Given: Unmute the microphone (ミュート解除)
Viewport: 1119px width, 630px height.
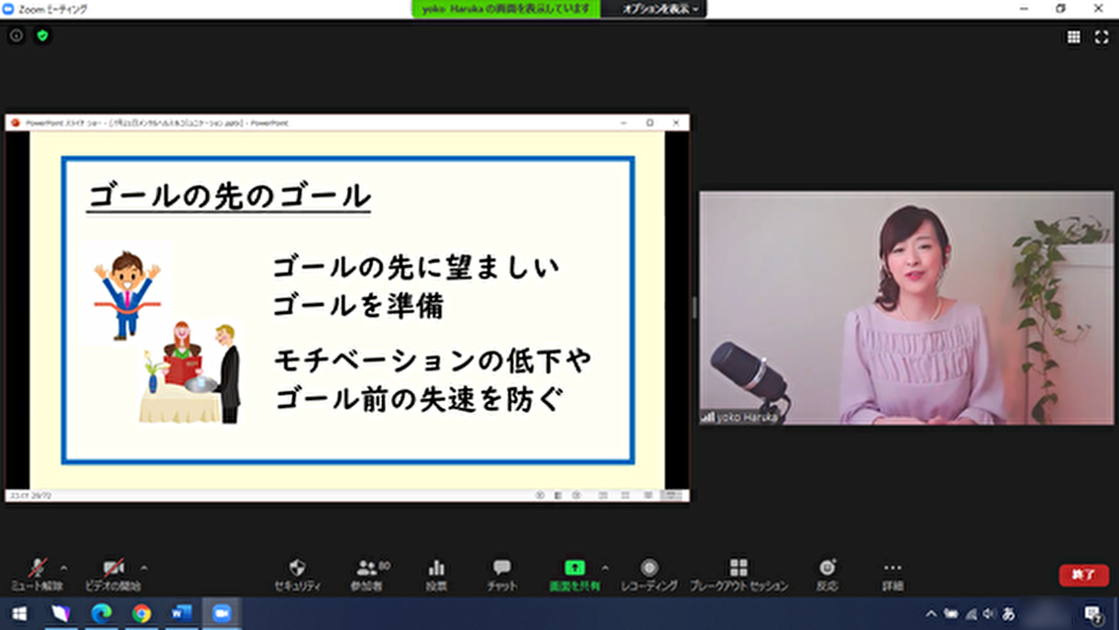Looking at the screenshot, I should point(37,568).
